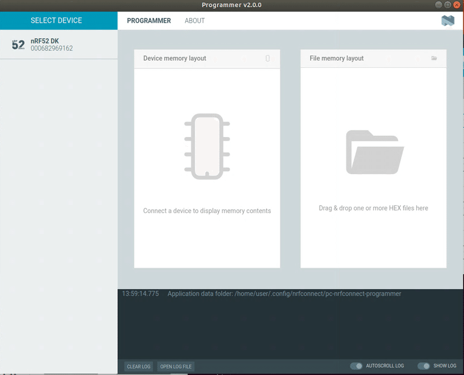The width and height of the screenshot is (464, 375).
Task: Switch to the ABOUT tab
Action: pos(195,21)
